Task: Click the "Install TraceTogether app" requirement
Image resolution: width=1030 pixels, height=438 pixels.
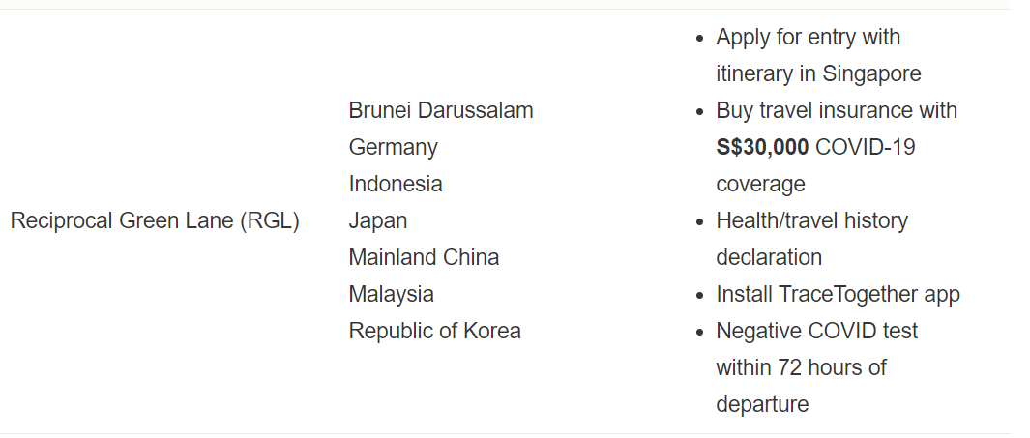Action: click(x=838, y=295)
